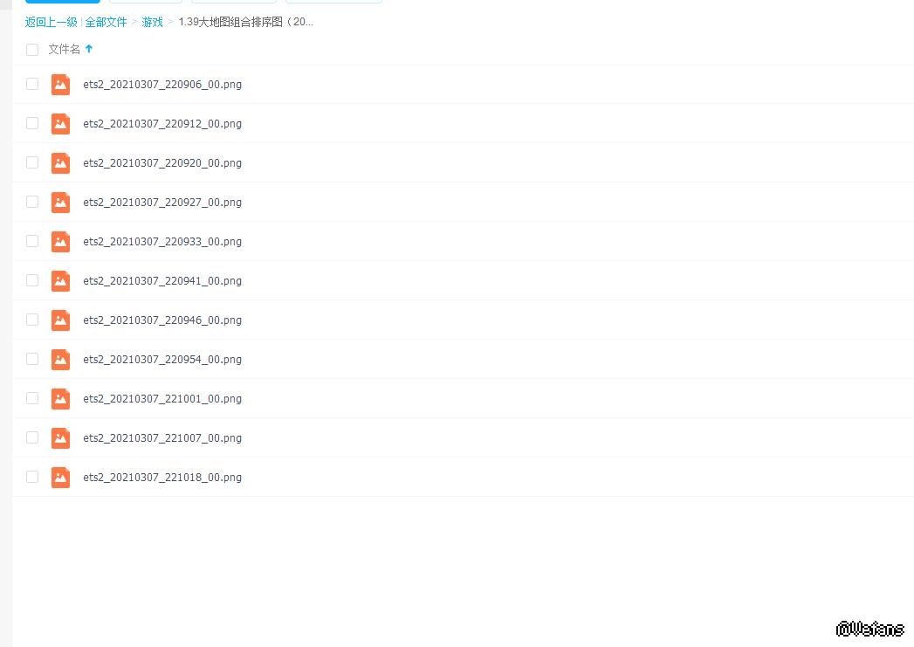Screen dimensions: 914x647
Task: Click the 1.39大地图组合排序图 breadcrumb item
Action: pos(245,22)
